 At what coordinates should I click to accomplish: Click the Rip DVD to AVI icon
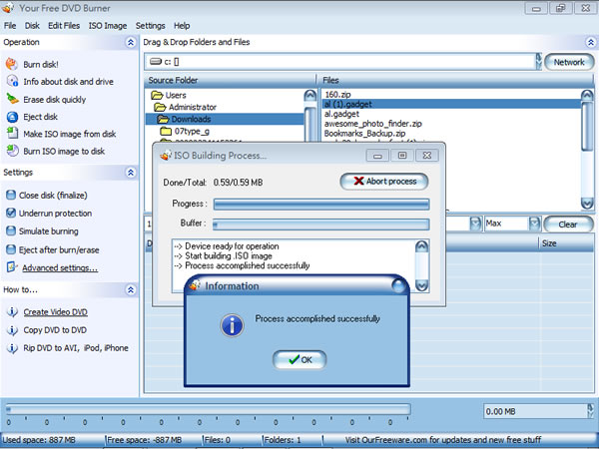pyautogui.click(x=12, y=348)
